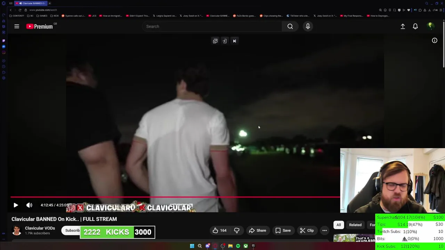Open the browser sidebar history clock icon
The height and width of the screenshot is (250, 445).
(3, 66)
